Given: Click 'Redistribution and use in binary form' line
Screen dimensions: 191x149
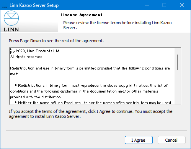Looking at the screenshot, I should (90, 68).
